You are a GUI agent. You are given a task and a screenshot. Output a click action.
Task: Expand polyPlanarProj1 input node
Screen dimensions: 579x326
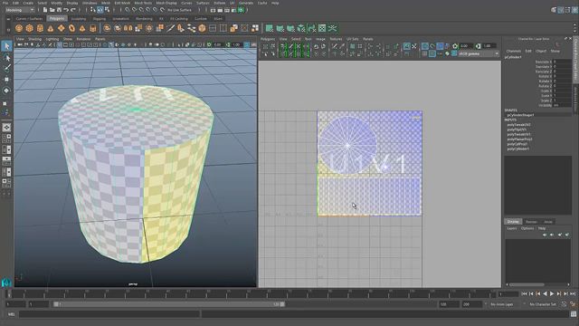[x=519, y=139]
